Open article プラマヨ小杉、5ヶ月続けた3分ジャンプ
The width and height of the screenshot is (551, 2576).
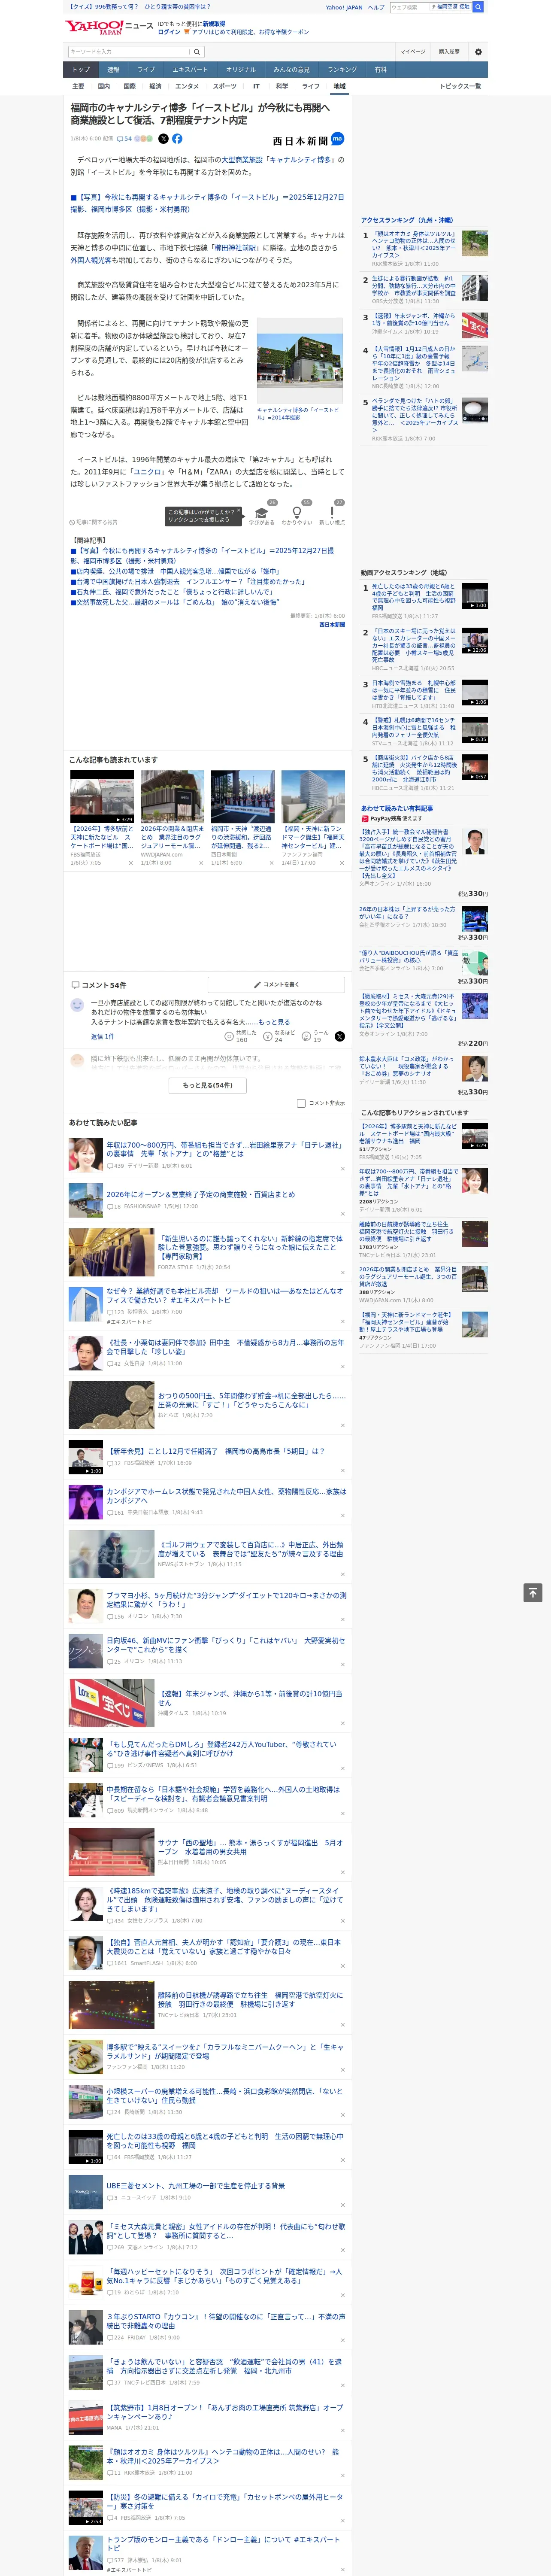(x=226, y=1601)
